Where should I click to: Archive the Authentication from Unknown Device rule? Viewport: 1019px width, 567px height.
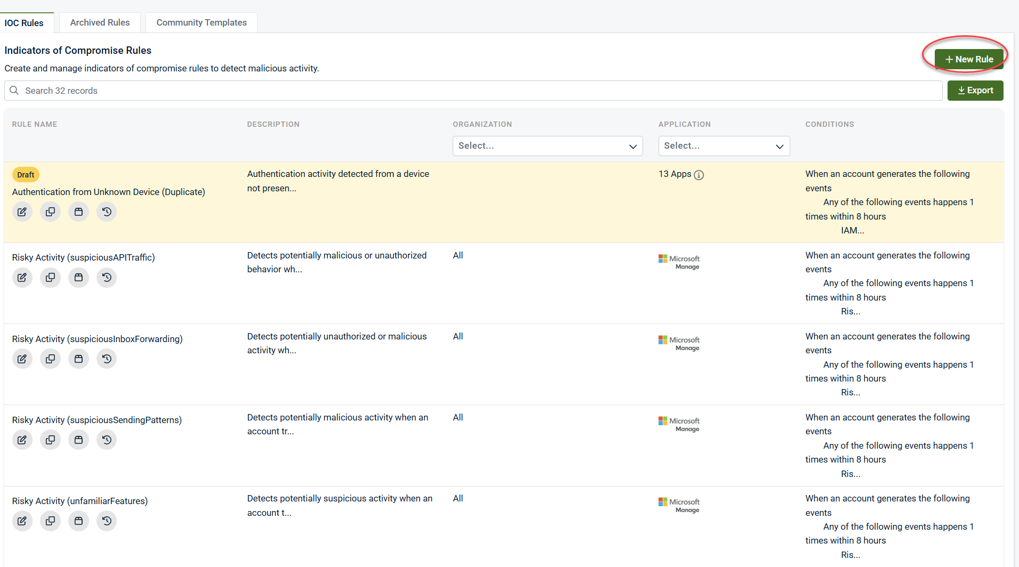pos(78,212)
